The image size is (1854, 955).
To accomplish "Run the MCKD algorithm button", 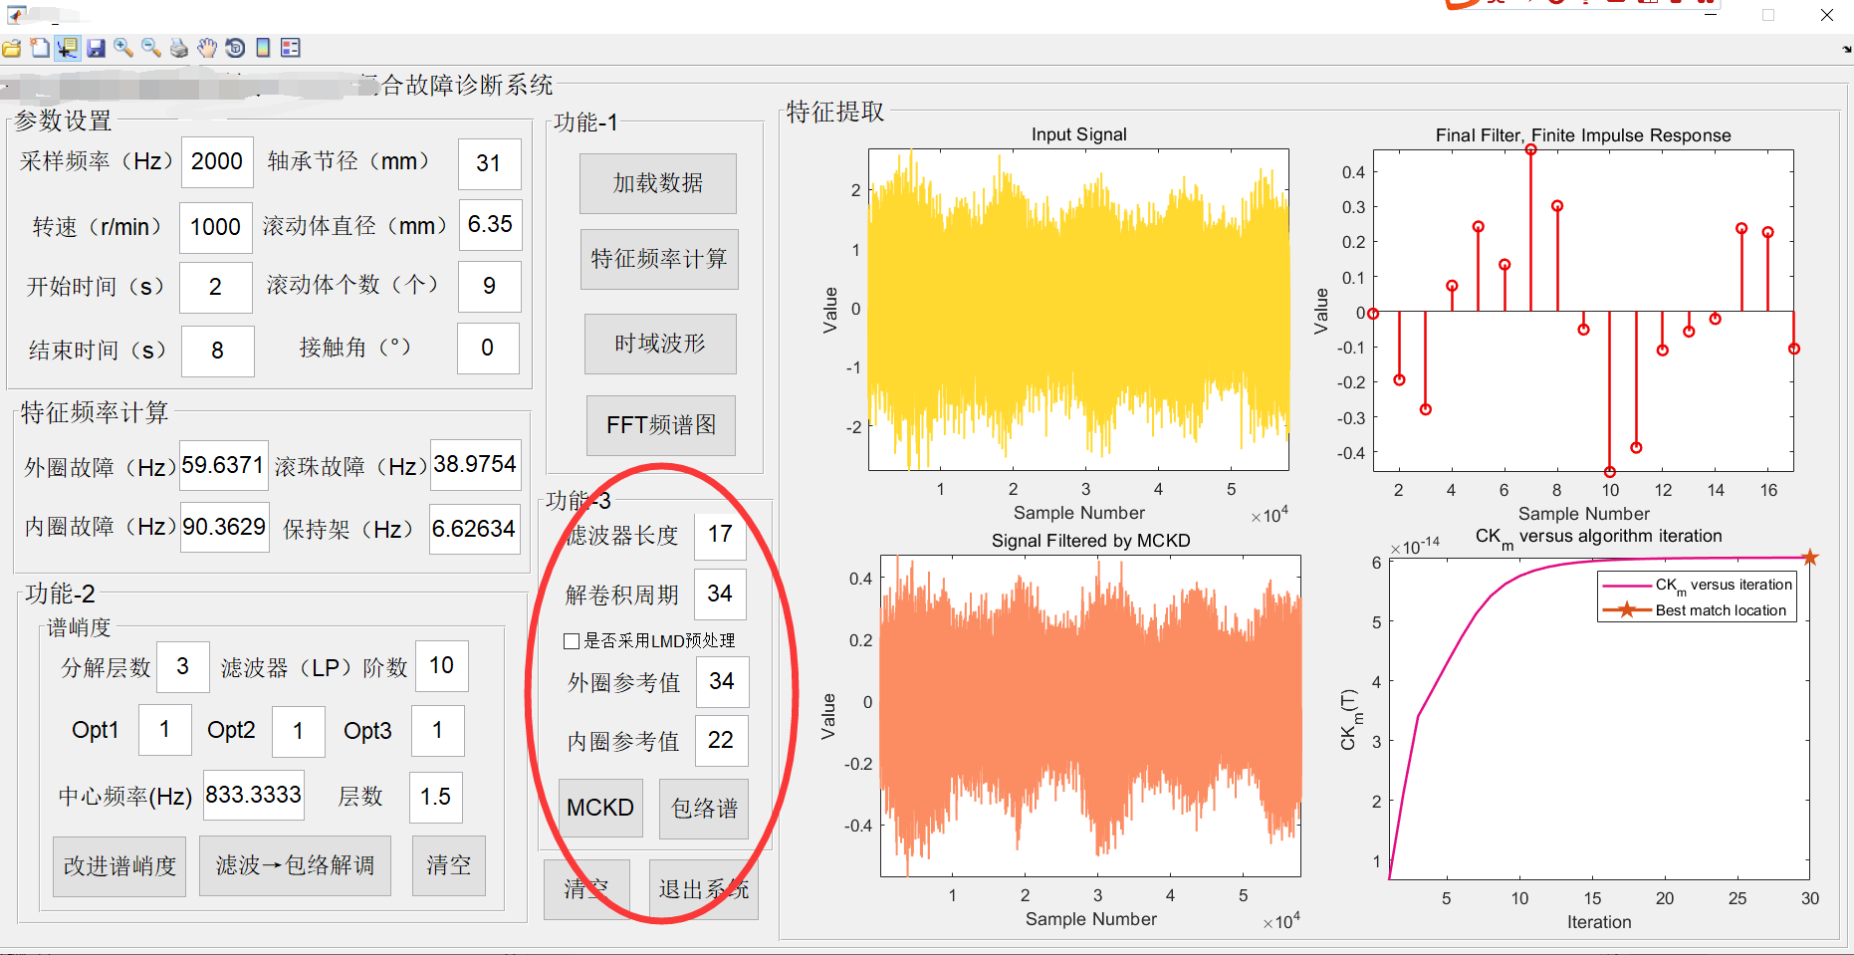I will point(600,808).
